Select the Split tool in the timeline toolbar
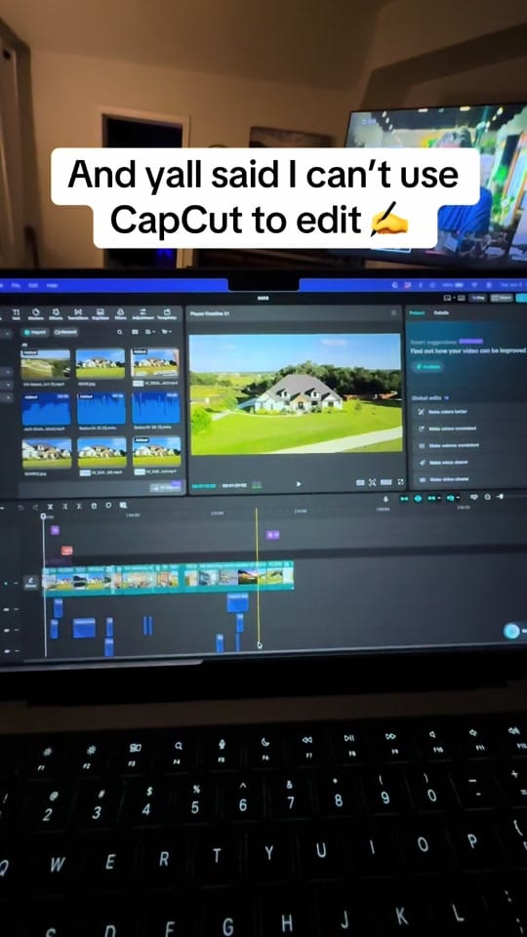The image size is (527, 937). pyautogui.click(x=50, y=507)
